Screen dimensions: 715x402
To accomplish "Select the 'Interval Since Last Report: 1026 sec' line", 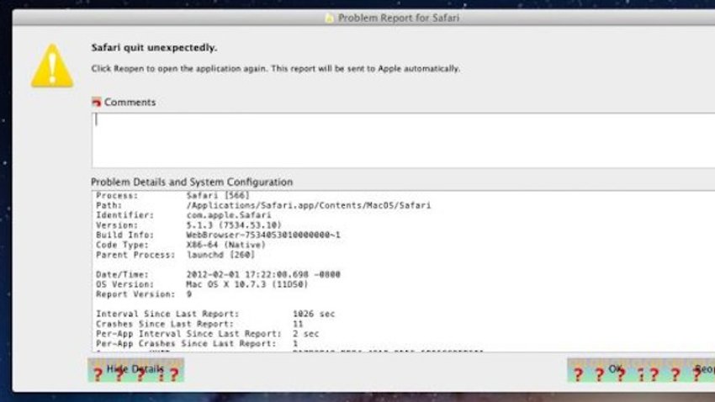I will [x=215, y=314].
